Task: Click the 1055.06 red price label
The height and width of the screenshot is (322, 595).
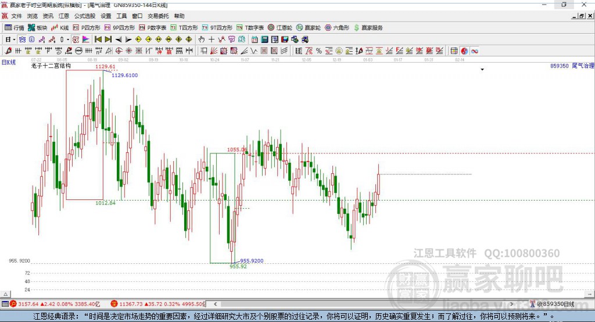Action: point(237,149)
